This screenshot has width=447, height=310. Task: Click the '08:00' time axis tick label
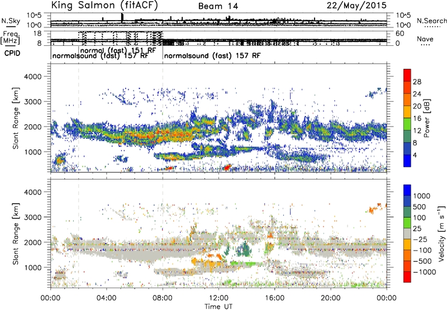163,298
